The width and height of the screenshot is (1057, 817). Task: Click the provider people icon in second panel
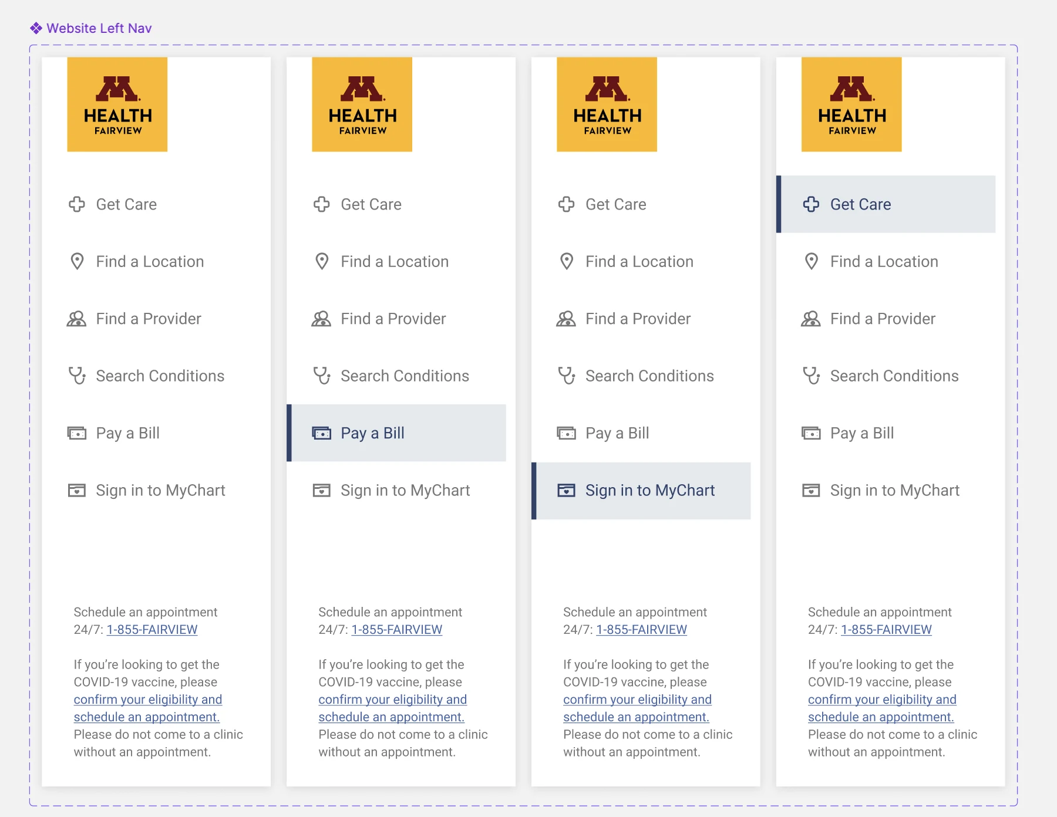click(322, 319)
